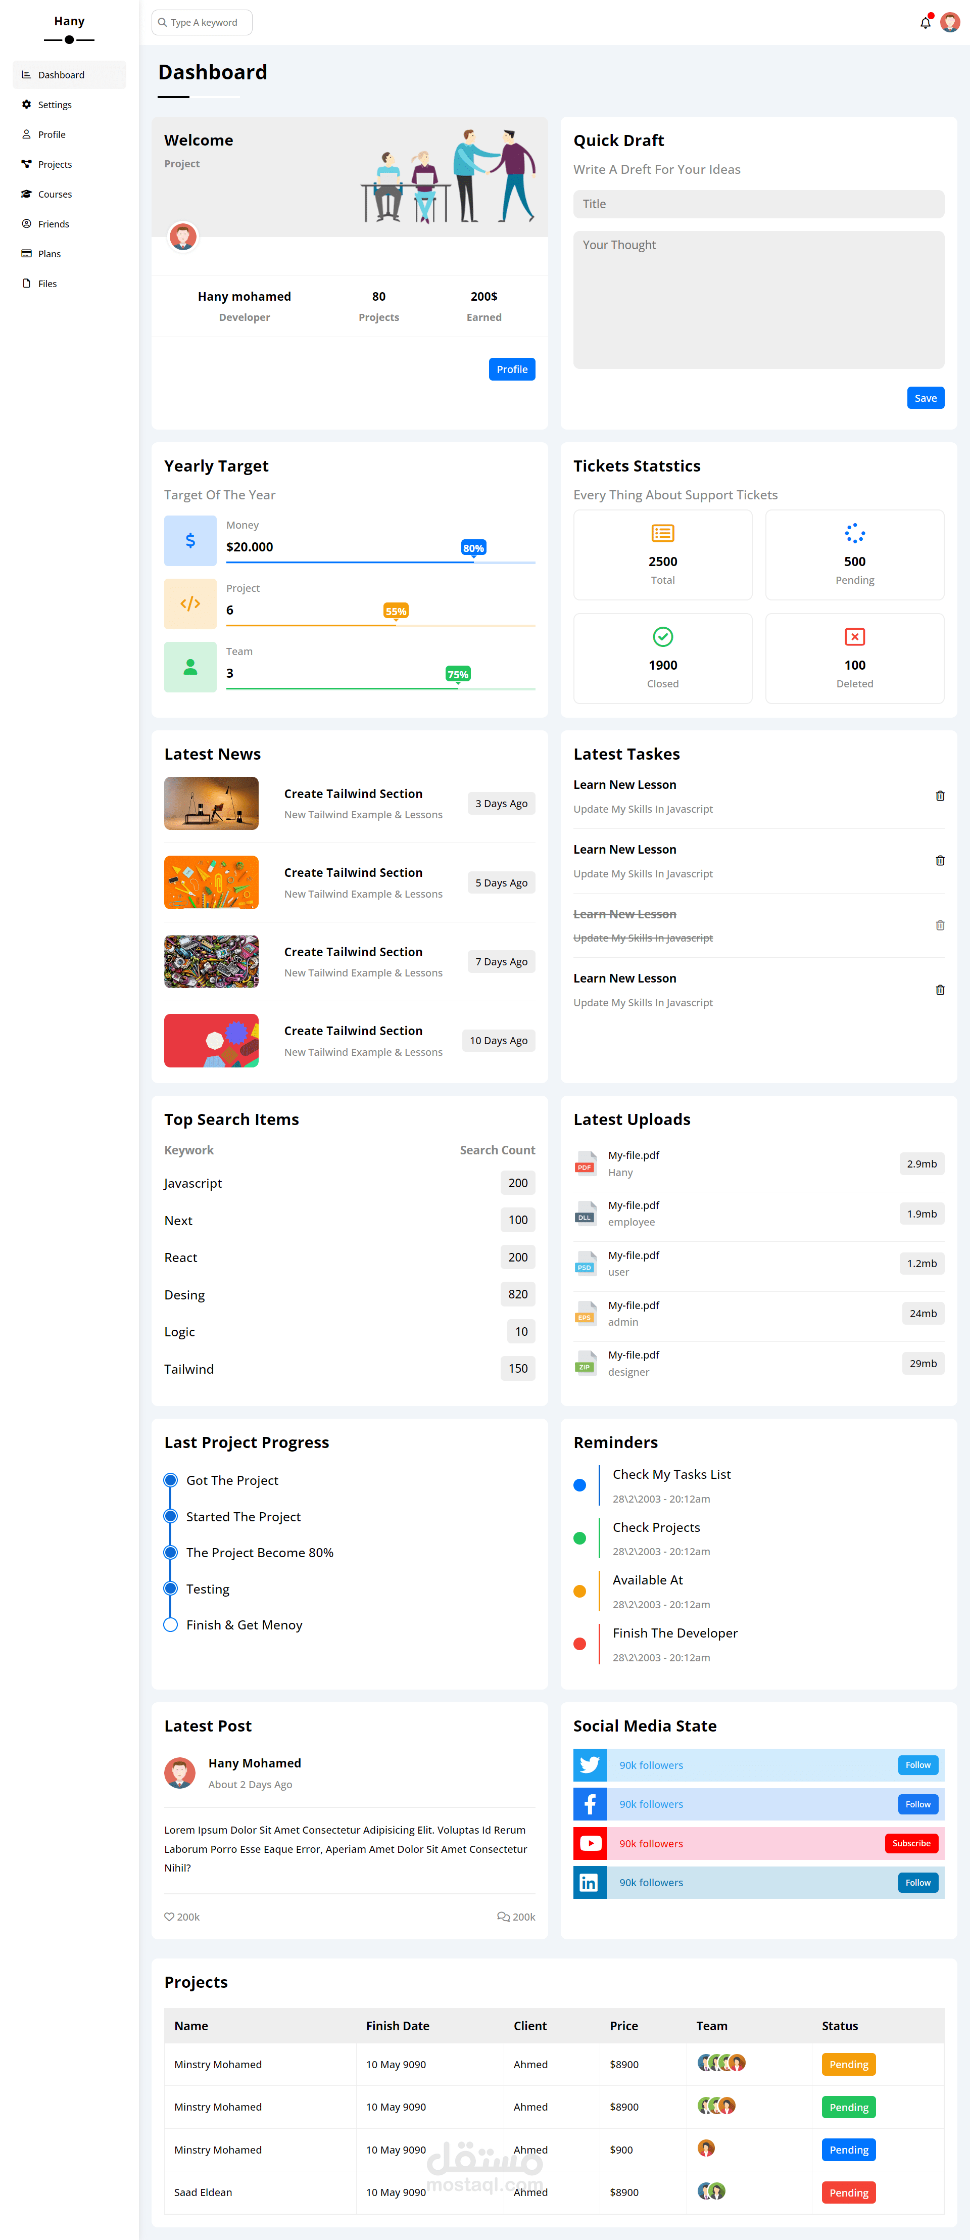Click the comments icon on Latest Post
970x2240 pixels.
click(502, 1917)
